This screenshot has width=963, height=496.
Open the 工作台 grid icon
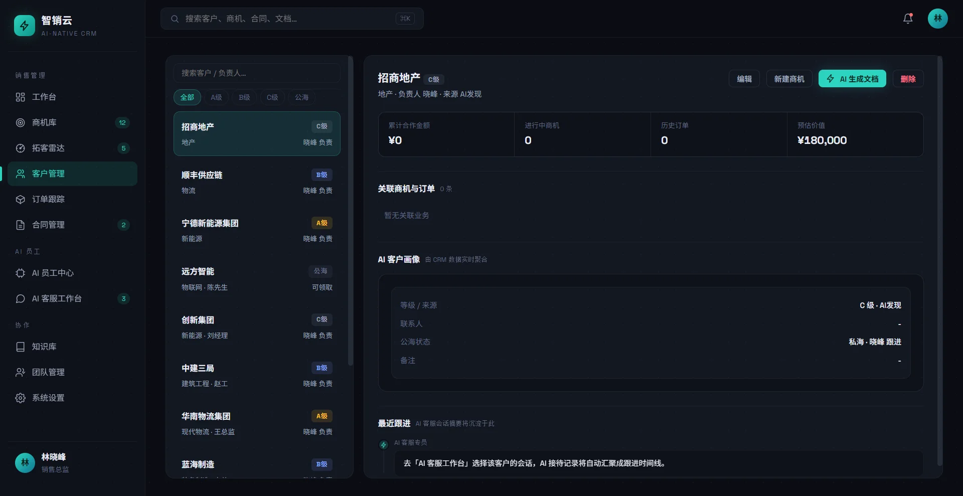tap(20, 97)
